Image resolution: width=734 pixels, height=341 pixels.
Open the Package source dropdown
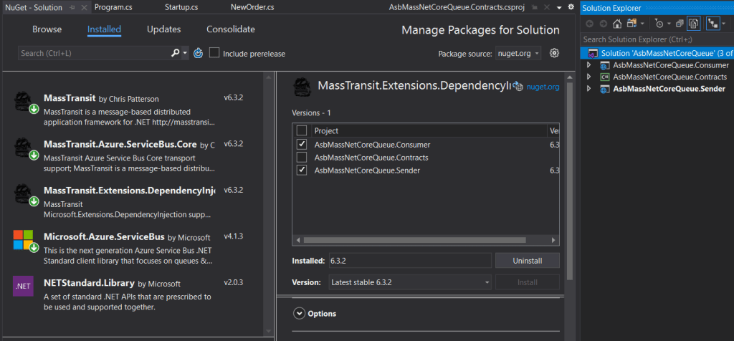518,54
